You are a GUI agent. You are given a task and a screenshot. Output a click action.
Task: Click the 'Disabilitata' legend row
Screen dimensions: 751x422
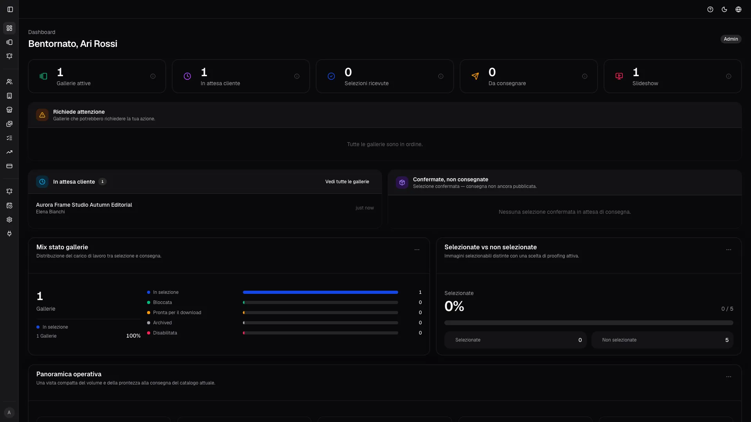284,333
